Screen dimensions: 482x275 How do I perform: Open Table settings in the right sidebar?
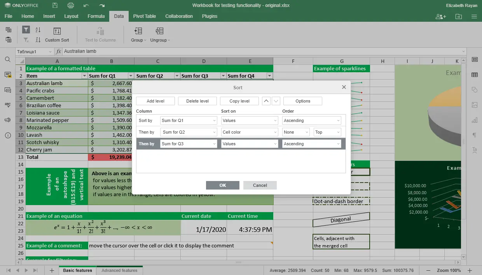(475, 74)
